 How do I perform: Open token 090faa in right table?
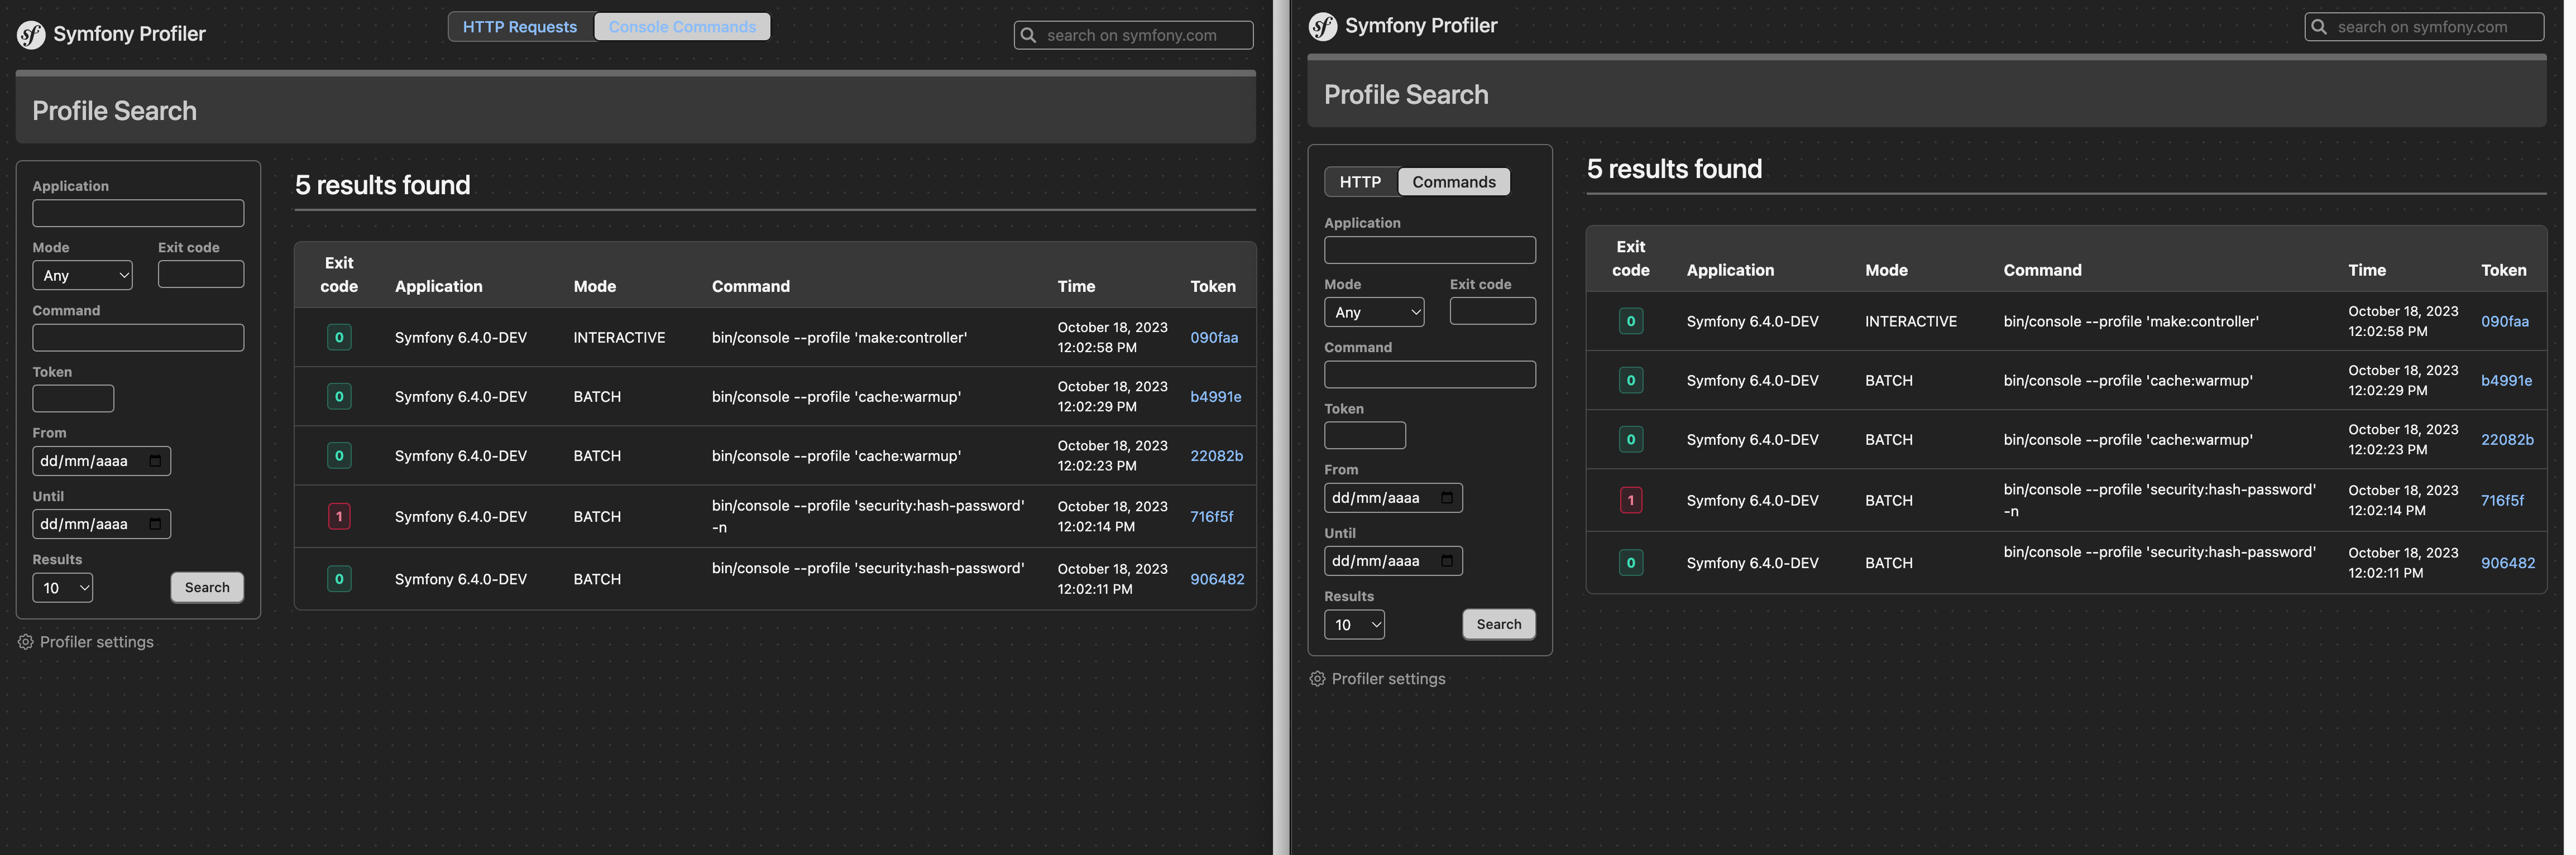2505,322
